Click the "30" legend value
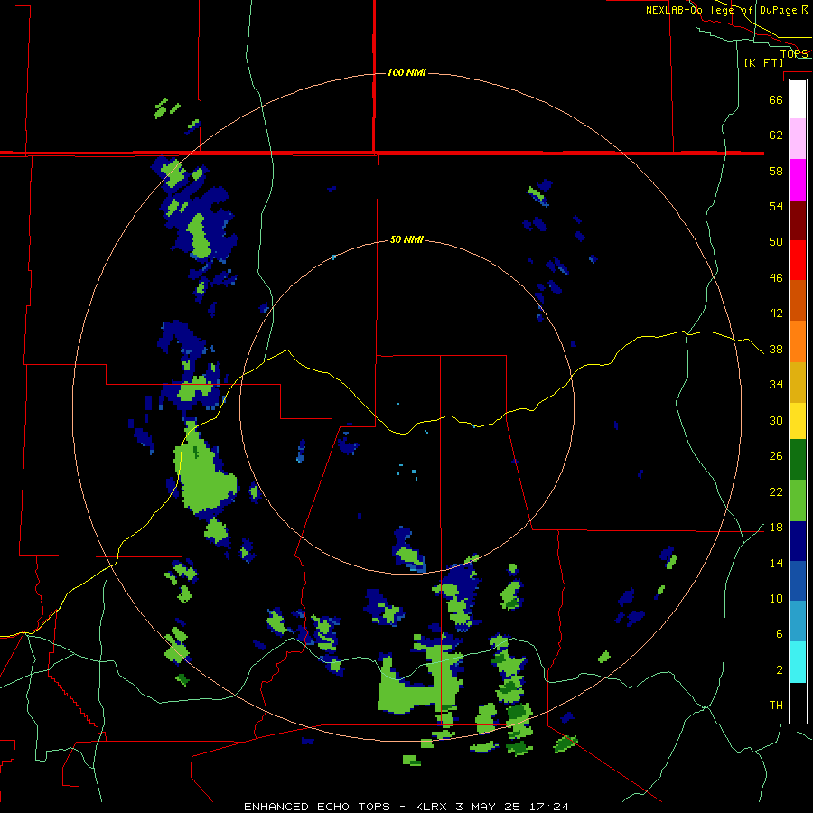This screenshot has height=813, width=813. [x=776, y=420]
